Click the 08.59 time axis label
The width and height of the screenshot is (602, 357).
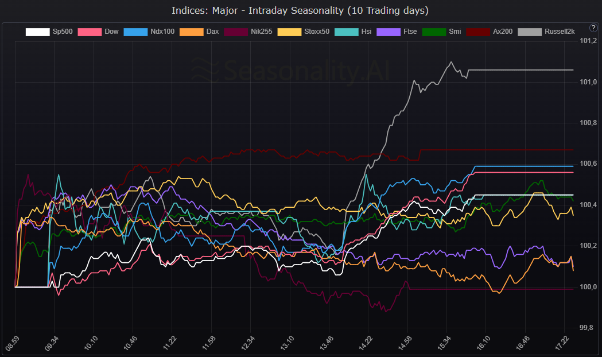click(11, 343)
